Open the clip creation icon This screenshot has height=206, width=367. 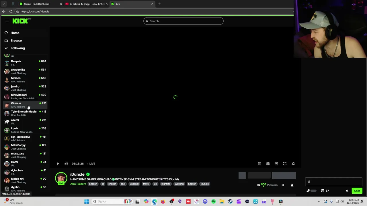point(268,164)
